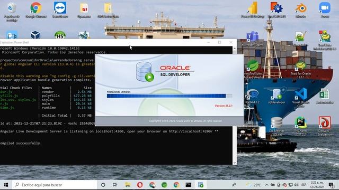Open Cortana circle on the taskbar
Viewport: 339px width, 190px height.
tap(103, 185)
